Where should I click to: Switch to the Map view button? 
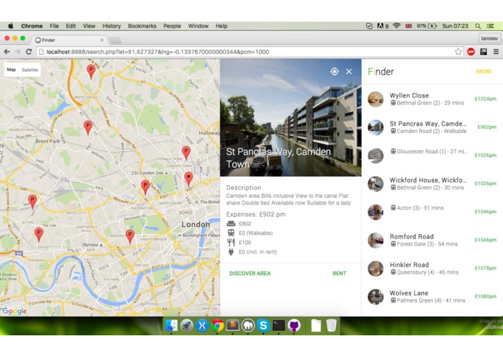coord(12,70)
